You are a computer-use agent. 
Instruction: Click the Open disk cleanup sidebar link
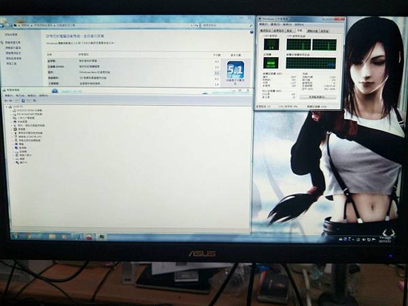click(x=14, y=58)
